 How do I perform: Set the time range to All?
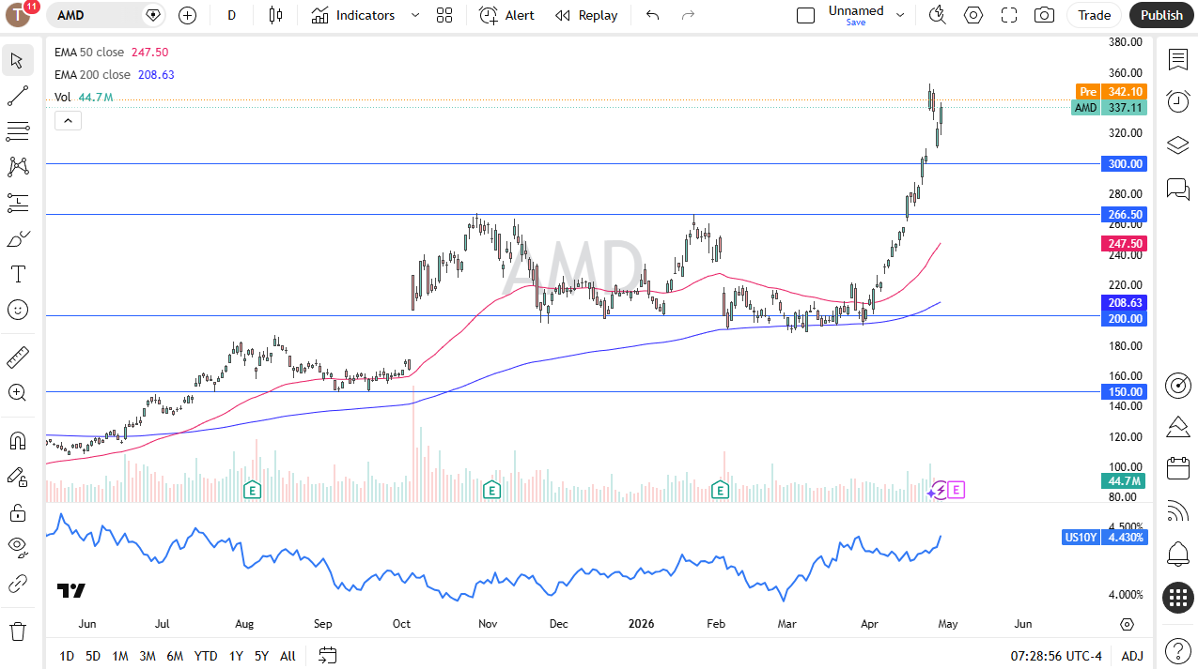[288, 656]
